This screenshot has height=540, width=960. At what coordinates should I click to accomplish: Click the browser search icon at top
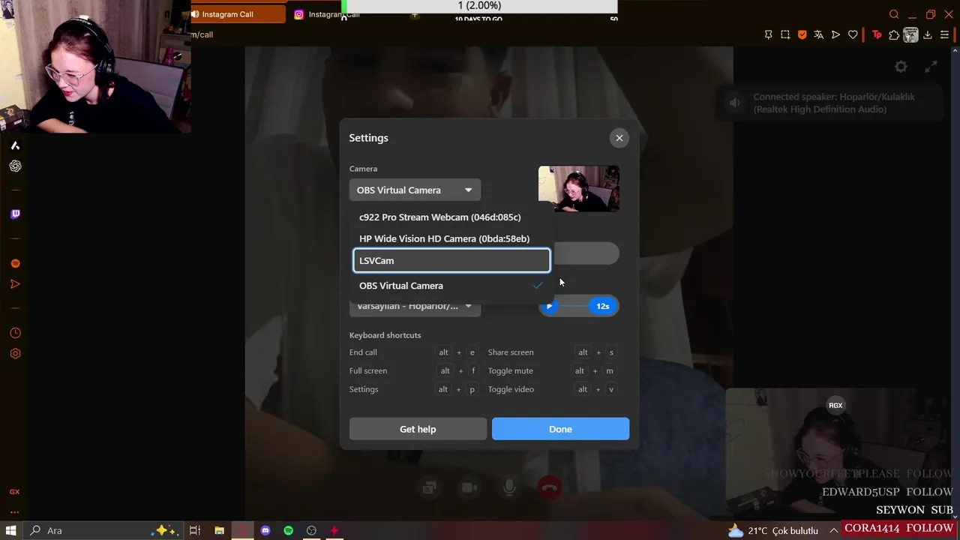click(x=894, y=14)
